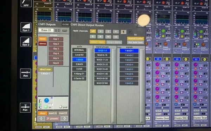Adjust the blue direct out level knob
211x131 pixels.
46,100
